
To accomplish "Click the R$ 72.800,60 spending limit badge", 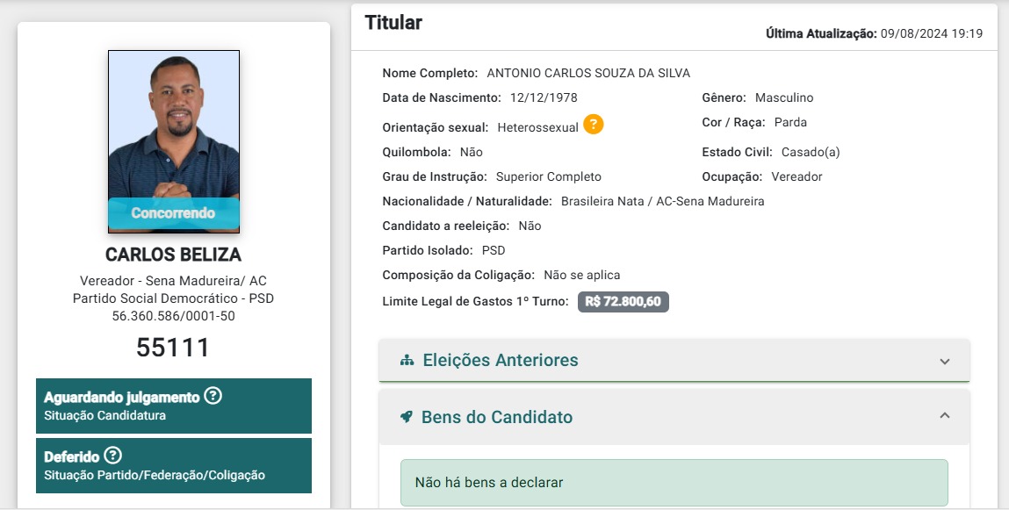I will pyautogui.click(x=623, y=302).
